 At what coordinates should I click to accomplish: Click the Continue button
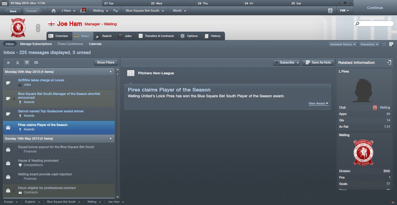[x=375, y=8]
